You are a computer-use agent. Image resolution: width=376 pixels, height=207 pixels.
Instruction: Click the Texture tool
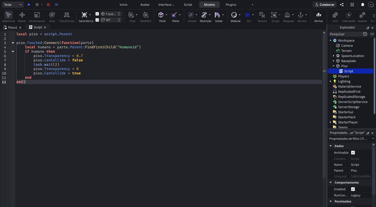262,17
